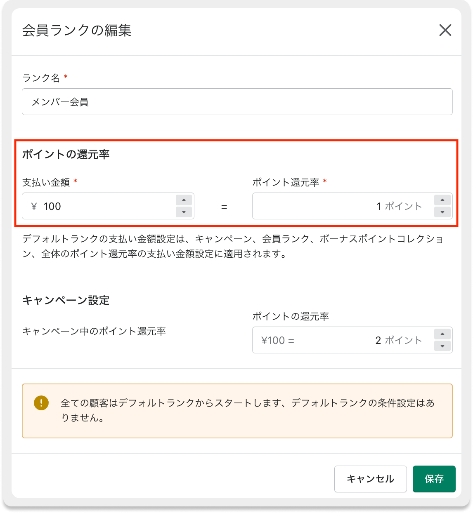This screenshot has width=473, height=513.
Task: Decrement ポイント還元率 using the down arrow
Action: tap(442, 212)
